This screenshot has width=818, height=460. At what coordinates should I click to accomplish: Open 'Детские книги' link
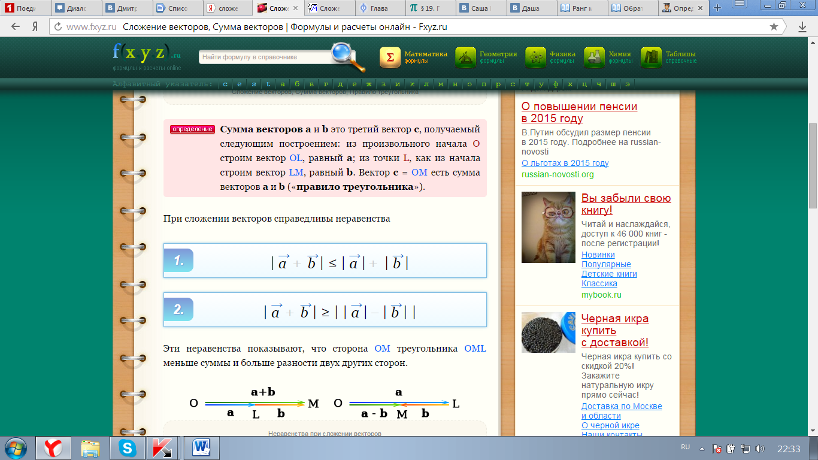click(x=609, y=274)
